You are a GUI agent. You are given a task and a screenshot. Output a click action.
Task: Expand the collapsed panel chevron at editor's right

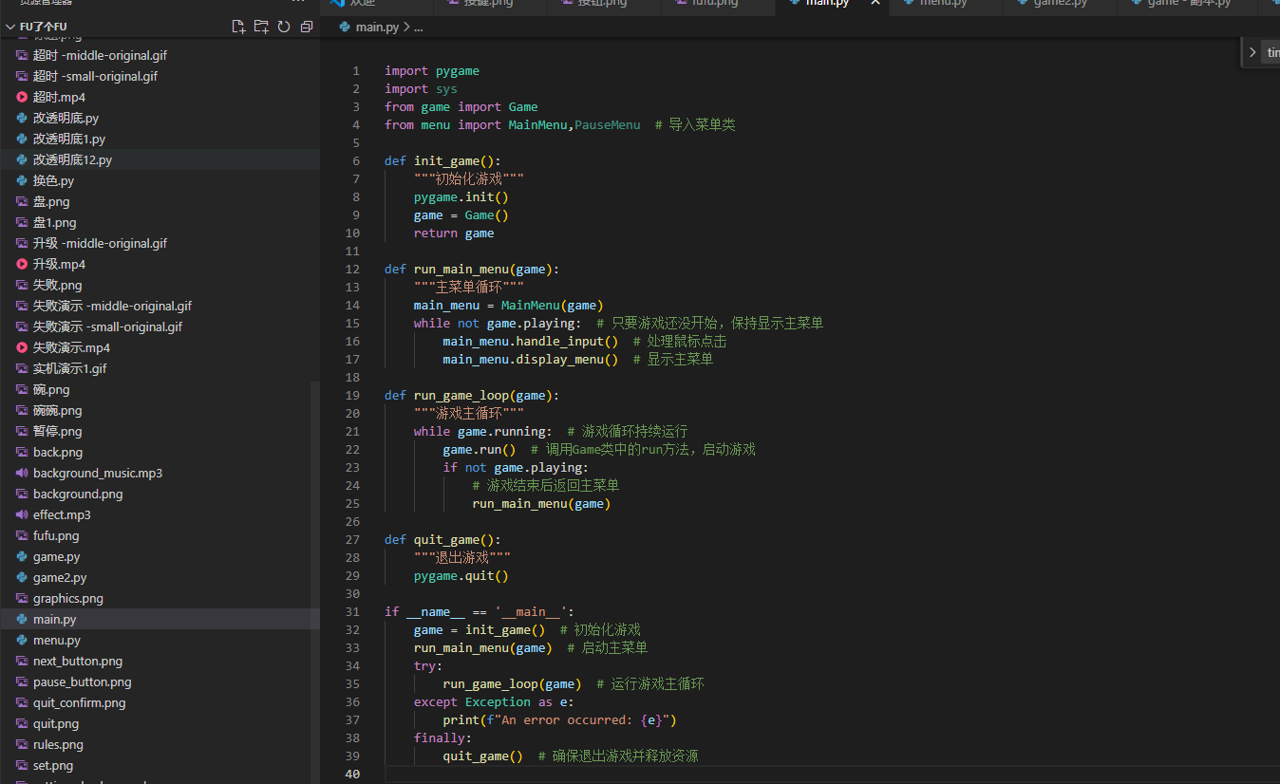(x=1252, y=52)
